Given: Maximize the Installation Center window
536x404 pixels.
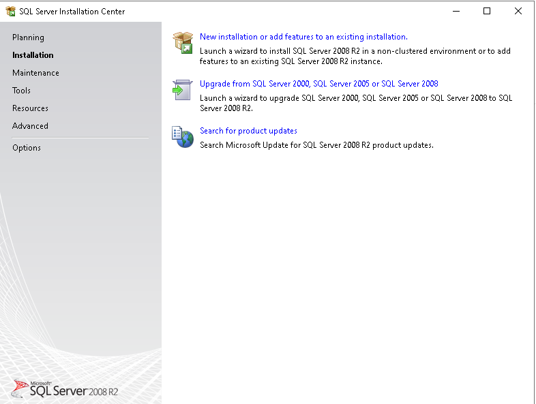Looking at the screenshot, I should click(487, 12).
